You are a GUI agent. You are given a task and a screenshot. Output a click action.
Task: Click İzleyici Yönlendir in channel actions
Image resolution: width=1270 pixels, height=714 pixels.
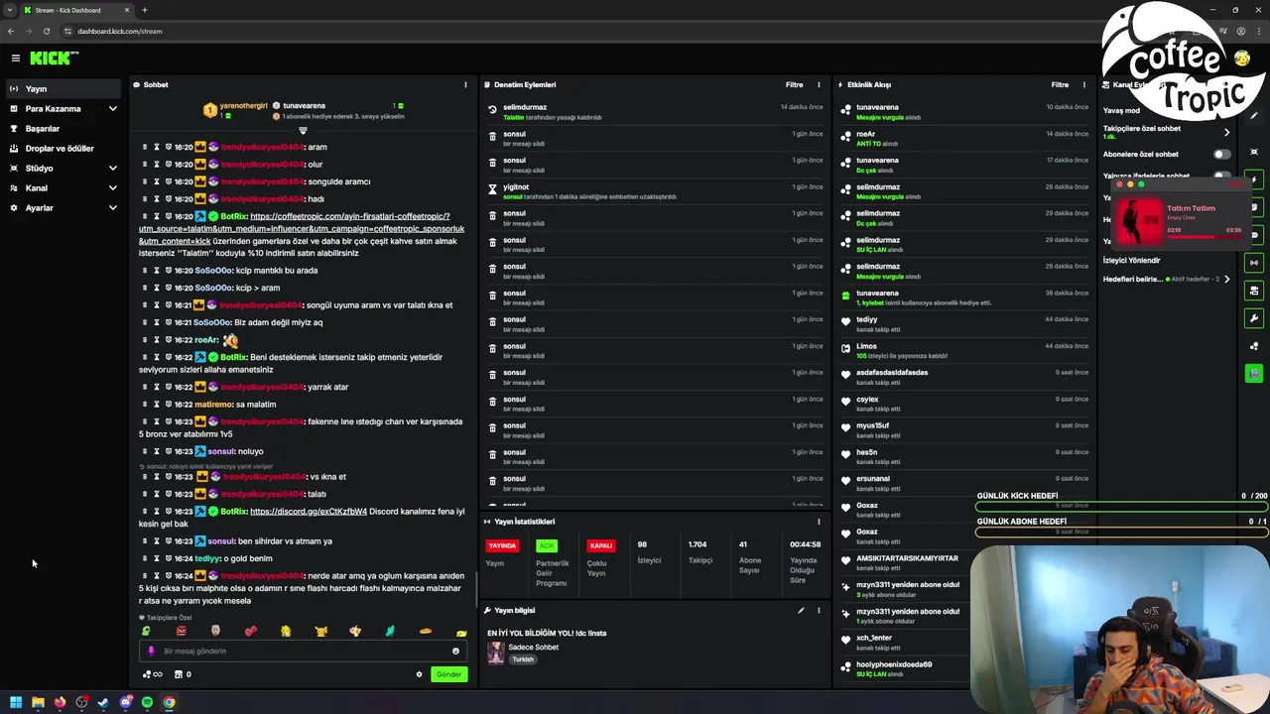pyautogui.click(x=1131, y=261)
